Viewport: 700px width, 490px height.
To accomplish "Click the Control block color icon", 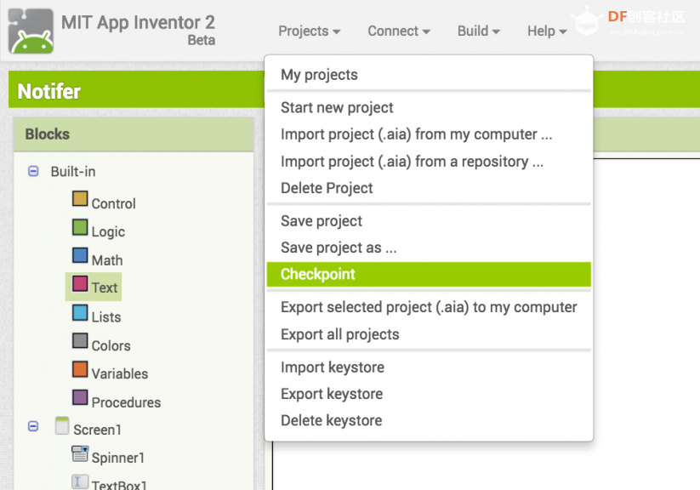I will click(x=80, y=198).
